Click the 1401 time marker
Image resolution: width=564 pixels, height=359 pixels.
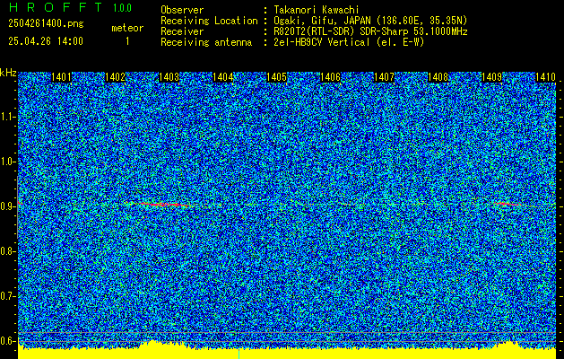[x=61, y=77]
